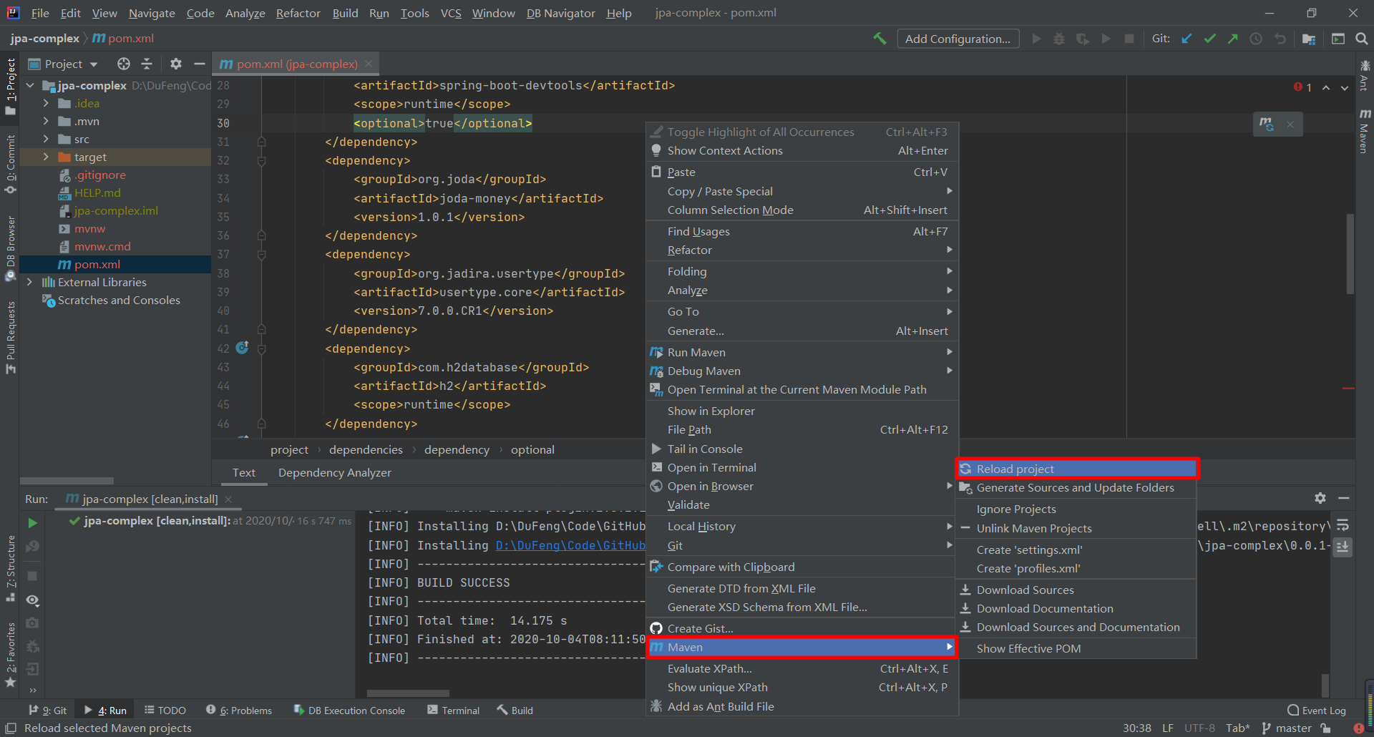This screenshot has height=737, width=1374.
Task: Expand the .mvn folder
Action: (46, 121)
